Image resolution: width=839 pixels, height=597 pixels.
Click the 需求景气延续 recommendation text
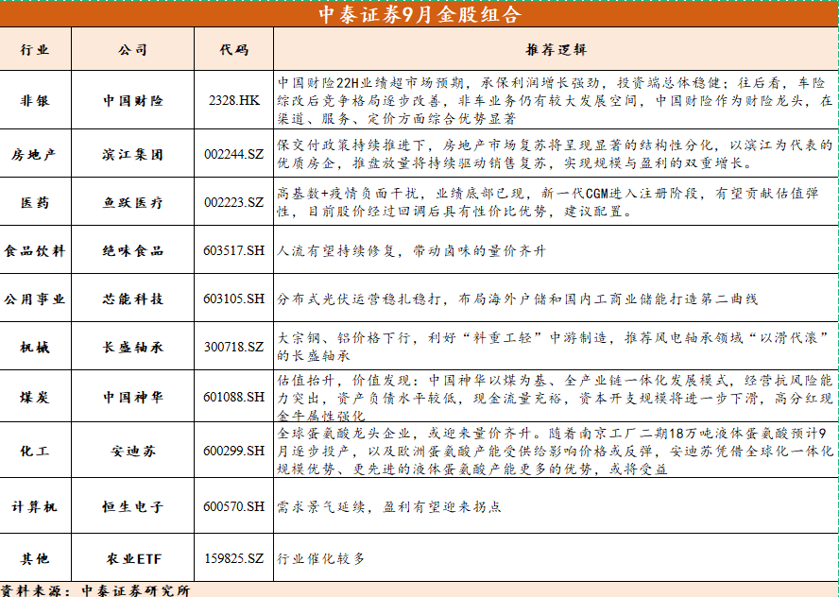tap(389, 506)
